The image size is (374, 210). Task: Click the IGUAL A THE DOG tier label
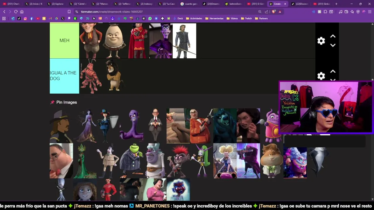[x=64, y=76]
